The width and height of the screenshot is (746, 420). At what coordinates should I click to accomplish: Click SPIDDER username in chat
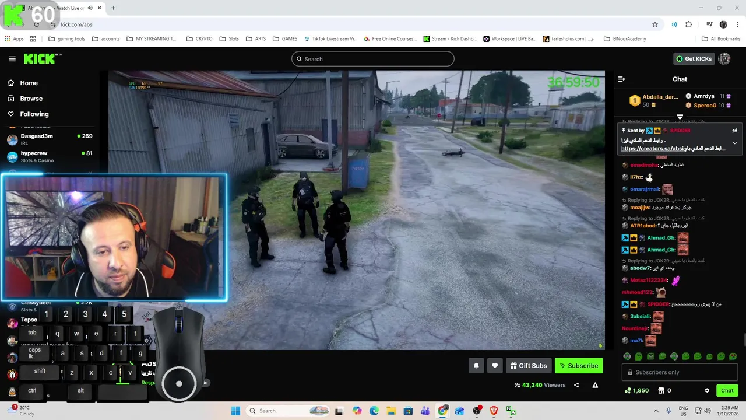coord(658,304)
